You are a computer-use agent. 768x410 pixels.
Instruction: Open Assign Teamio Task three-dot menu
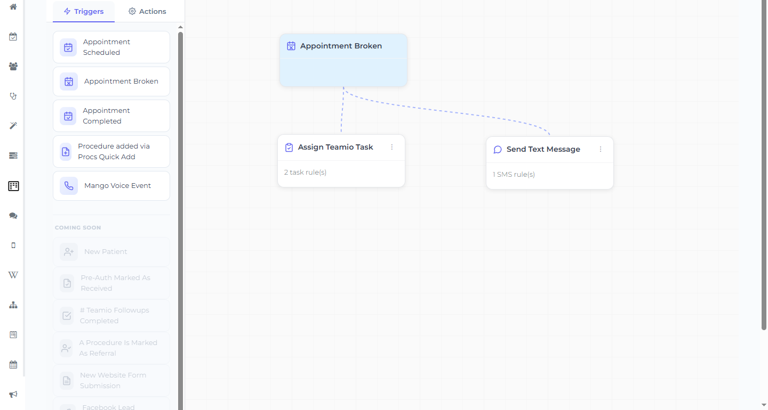392,147
